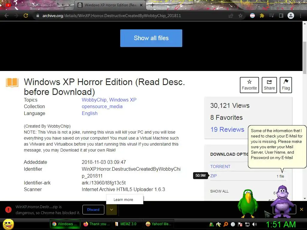
Task: Click the volume speaker tray icon
Action: (255, 224)
